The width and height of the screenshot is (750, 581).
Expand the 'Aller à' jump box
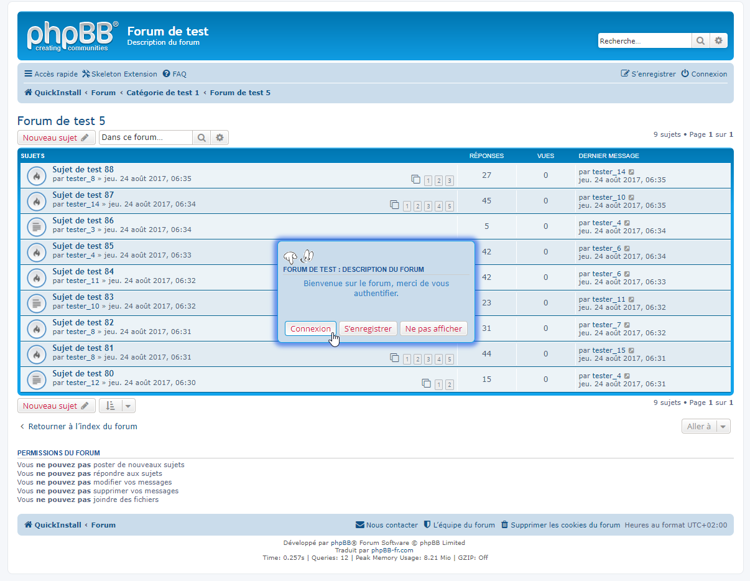[x=706, y=426]
